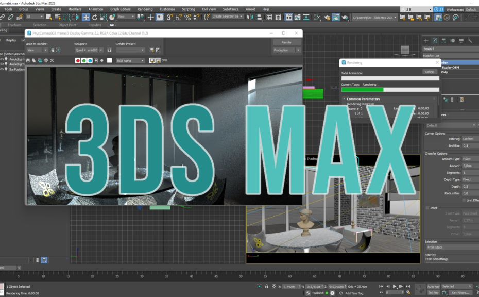Open the Utilities wrench tab in command panel
Image resolution: width=479 pixels, height=297 pixels.
click(470, 40)
